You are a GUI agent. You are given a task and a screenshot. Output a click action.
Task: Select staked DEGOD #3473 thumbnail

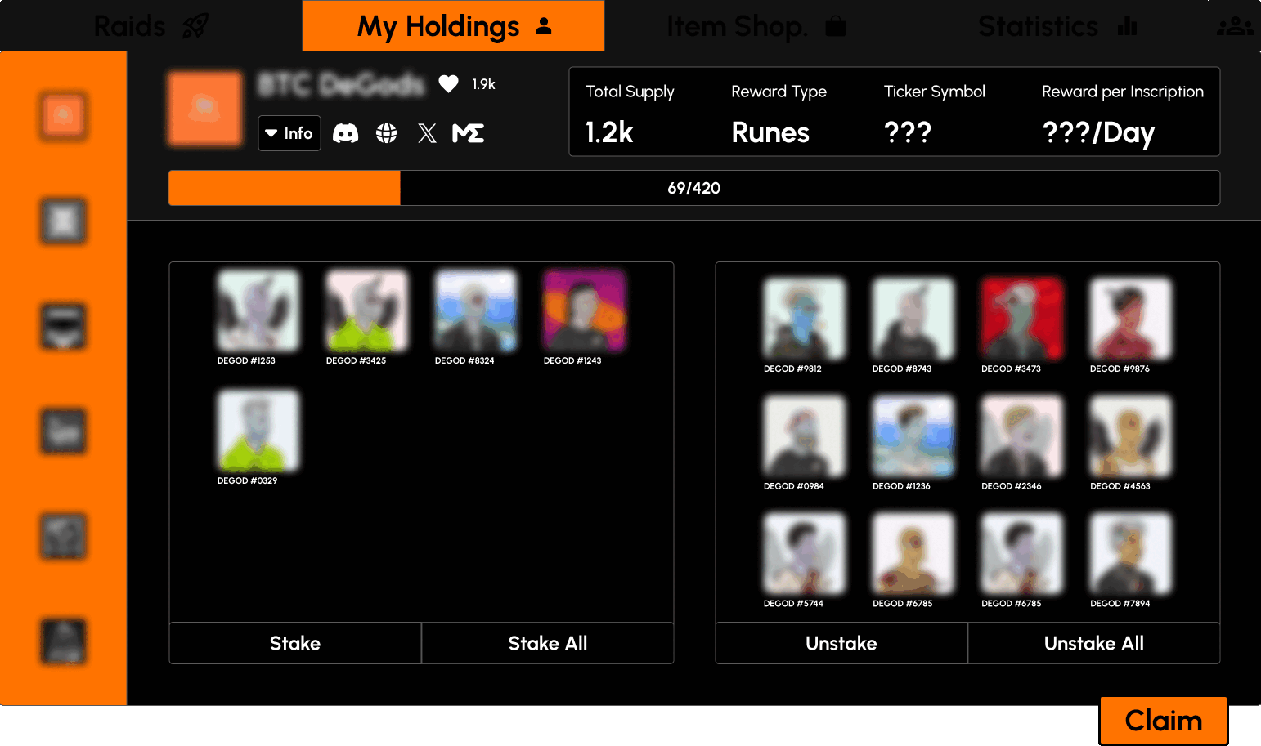1021,319
